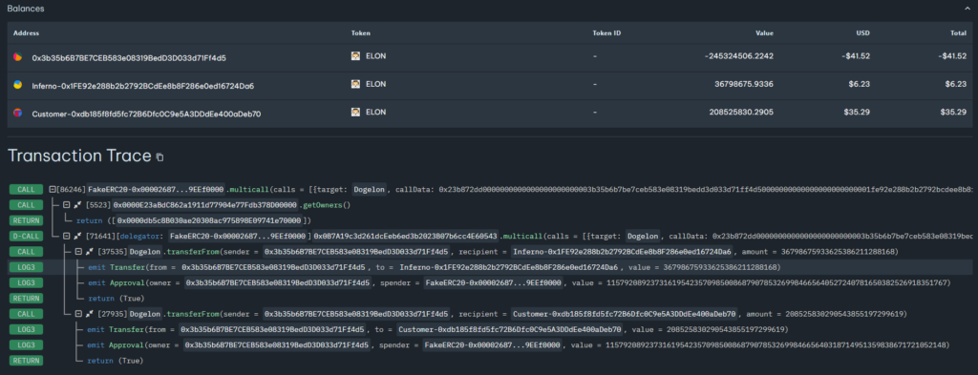Click the Inferno address avatar icon

click(x=17, y=85)
